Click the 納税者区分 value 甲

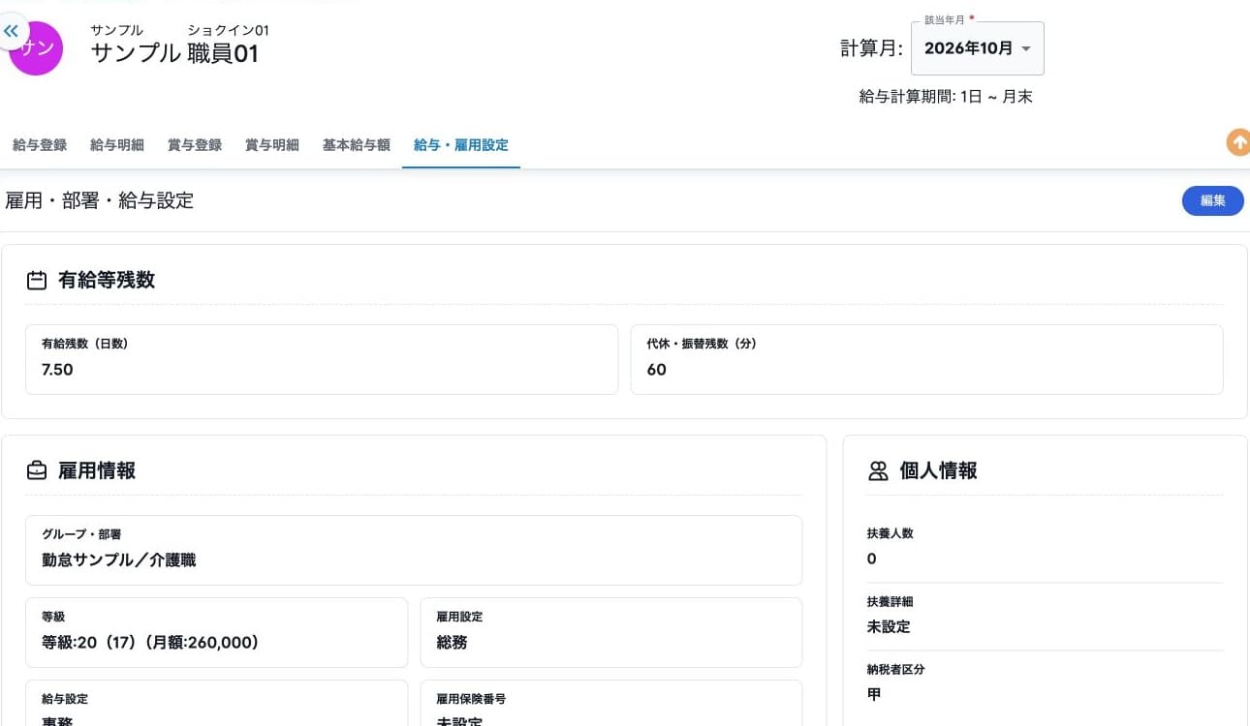coord(874,694)
